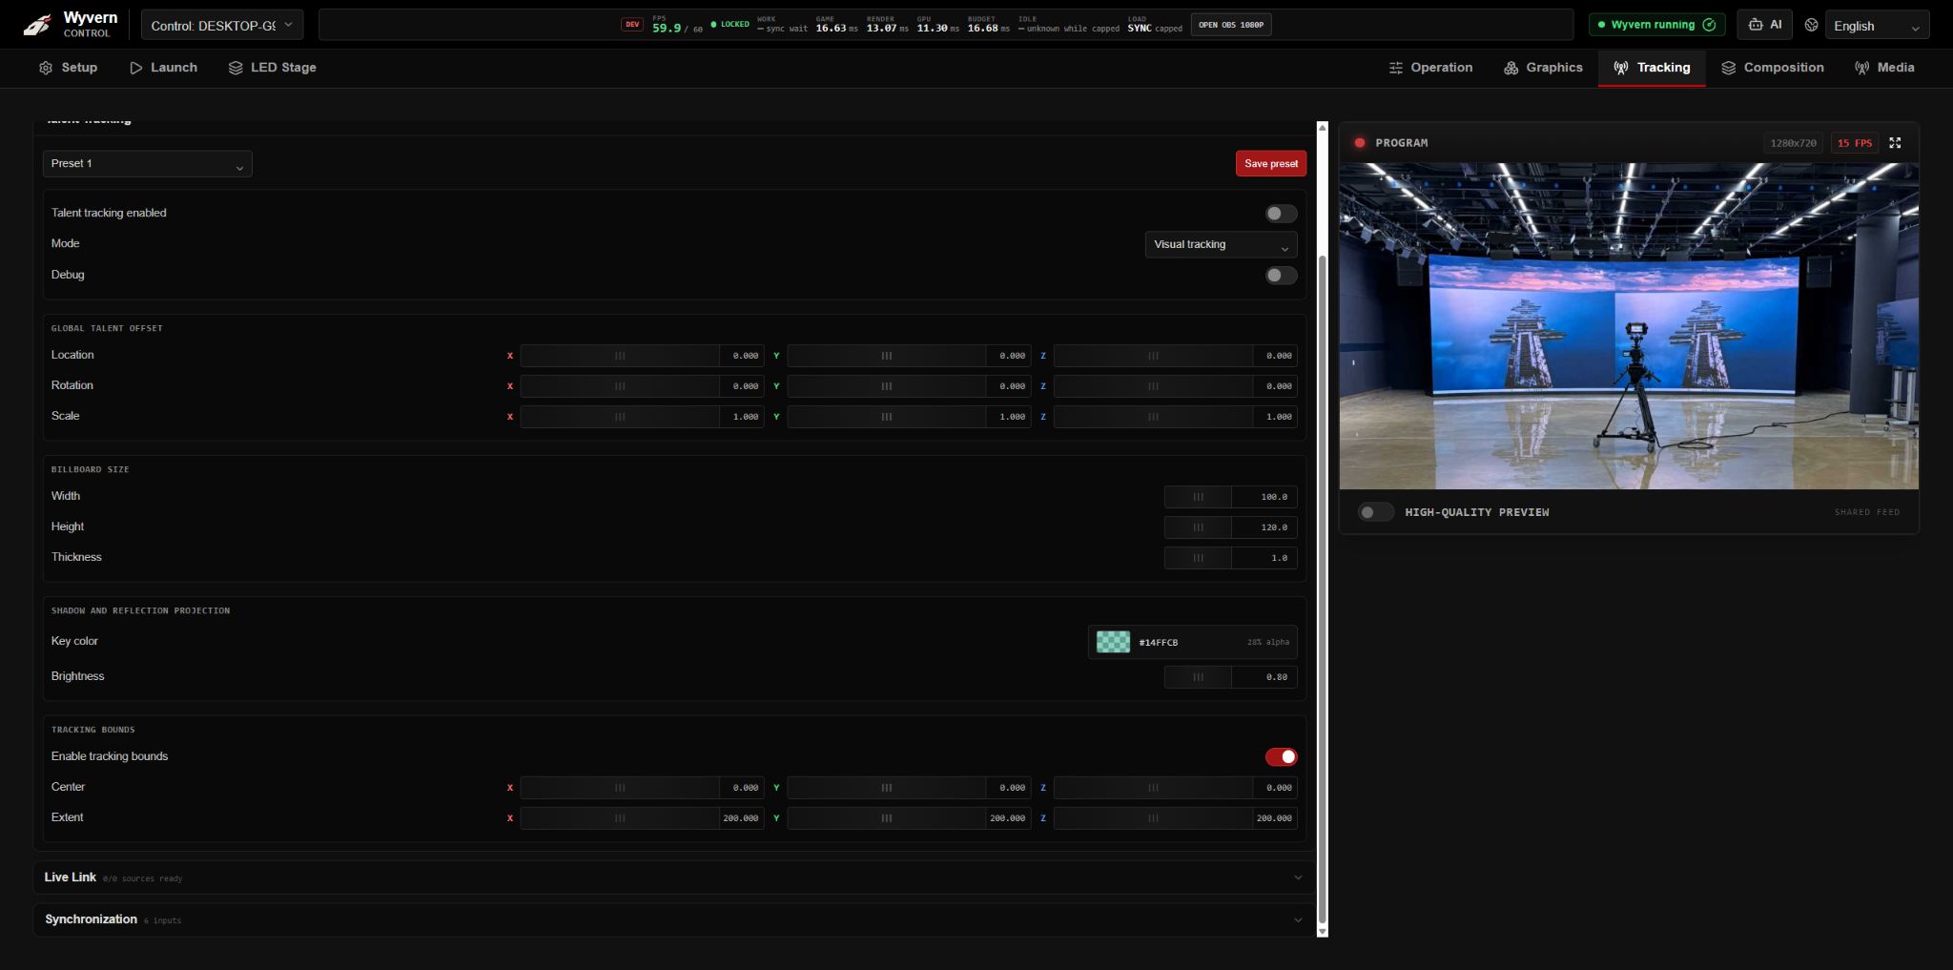Image resolution: width=1953 pixels, height=970 pixels.
Task: Click the AI button
Action: (1764, 25)
